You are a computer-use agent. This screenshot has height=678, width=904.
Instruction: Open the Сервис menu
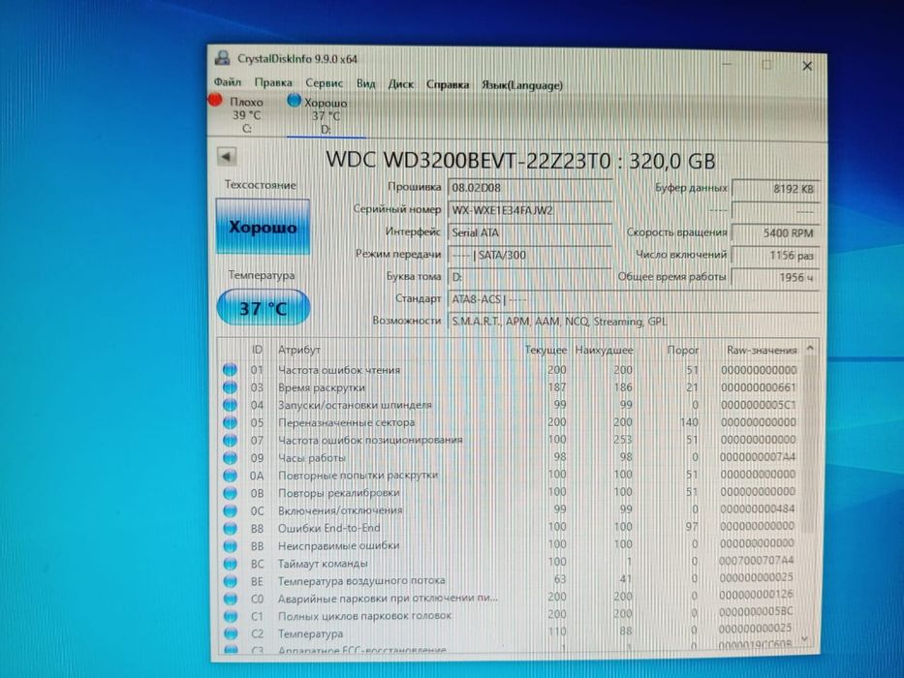tap(324, 83)
